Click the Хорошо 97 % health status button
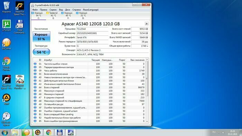Viewport: 242px width, 136px height. pyautogui.click(x=41, y=37)
